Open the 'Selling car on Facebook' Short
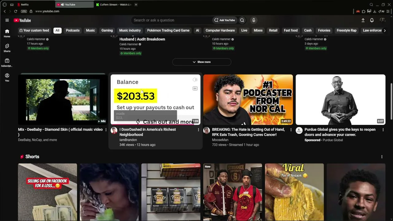Screen dimensions: 393x221 click(48, 192)
